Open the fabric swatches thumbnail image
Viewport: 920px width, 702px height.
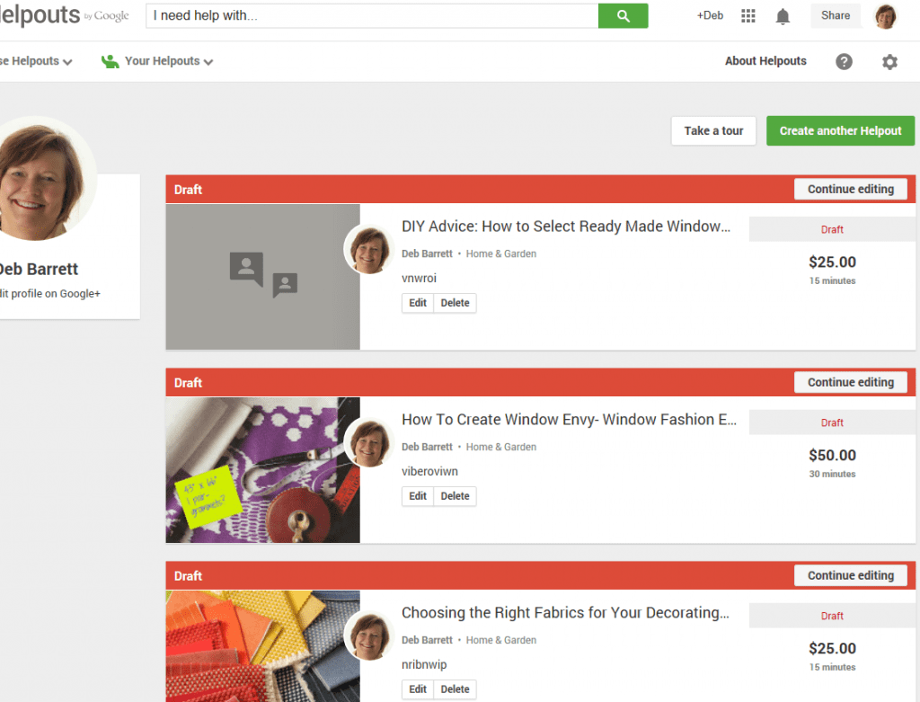pos(263,645)
